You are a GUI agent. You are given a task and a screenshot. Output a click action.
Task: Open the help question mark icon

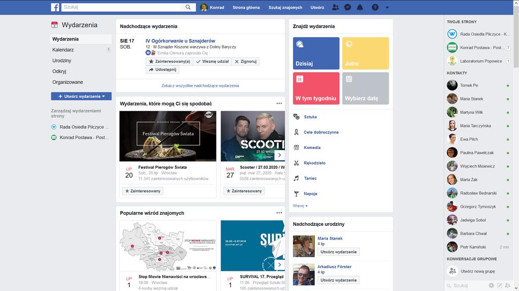[x=375, y=7]
